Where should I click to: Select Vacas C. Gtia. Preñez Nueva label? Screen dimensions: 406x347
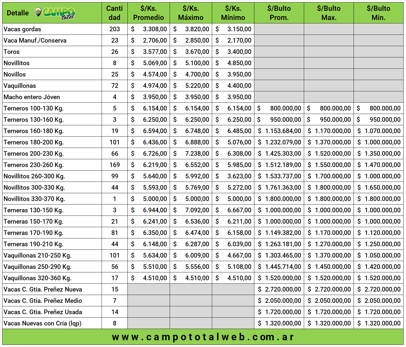(43, 289)
